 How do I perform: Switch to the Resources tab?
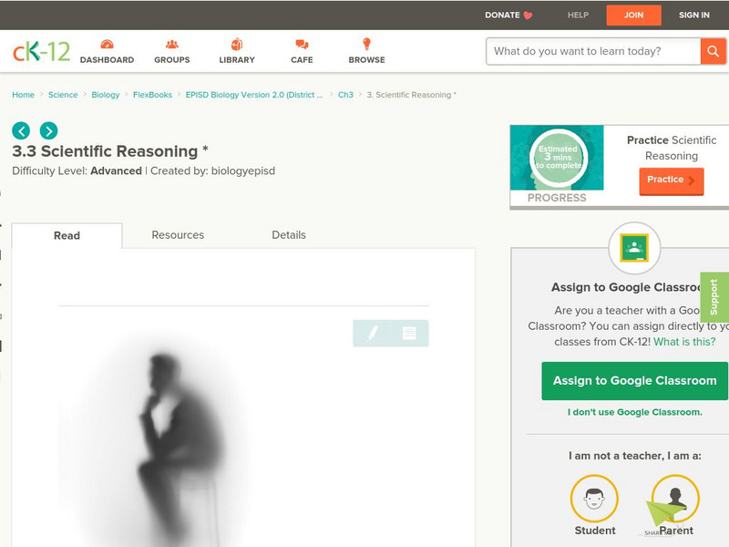[178, 235]
